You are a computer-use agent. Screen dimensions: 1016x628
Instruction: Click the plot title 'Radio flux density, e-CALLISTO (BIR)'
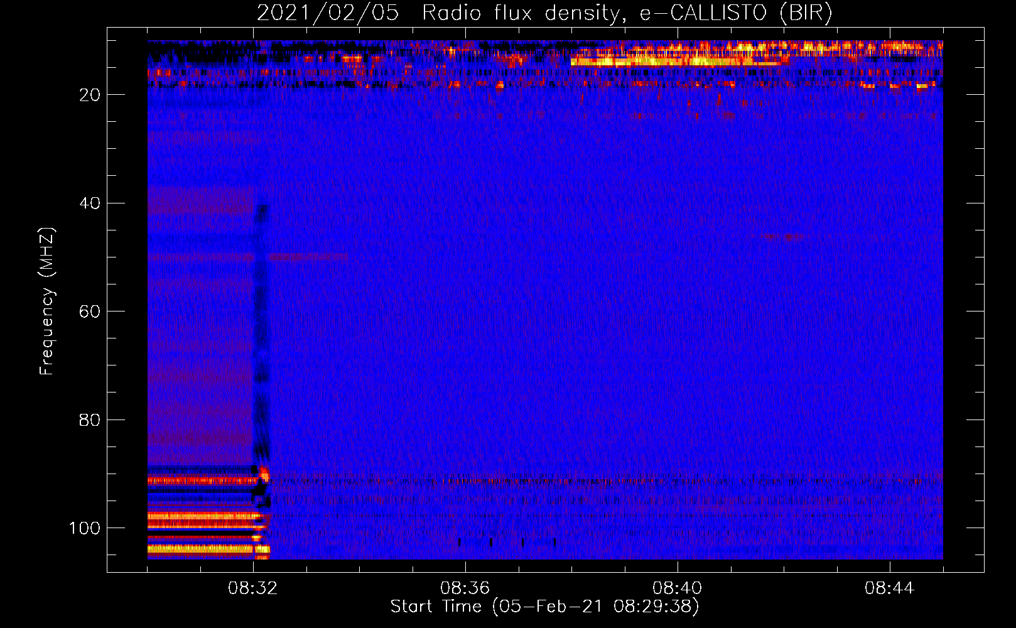tap(627, 13)
